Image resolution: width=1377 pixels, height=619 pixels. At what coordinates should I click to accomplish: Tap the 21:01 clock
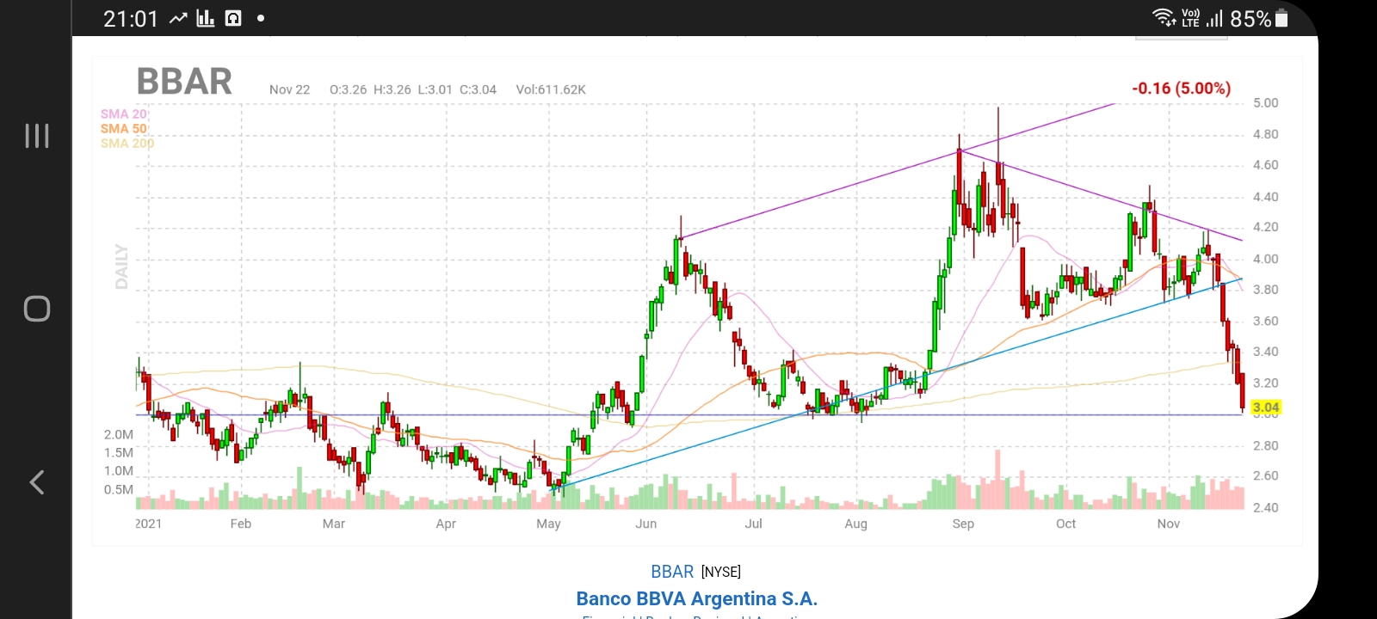131,18
